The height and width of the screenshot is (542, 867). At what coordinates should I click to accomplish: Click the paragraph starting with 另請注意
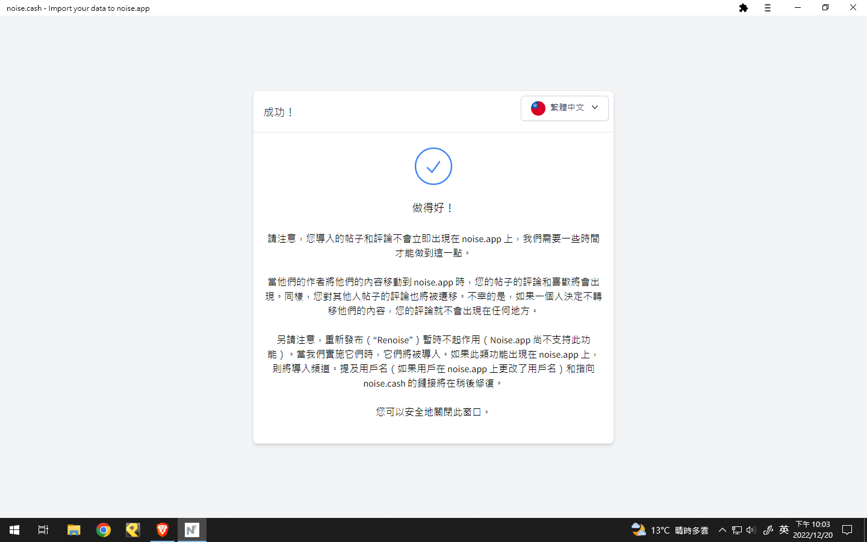coord(433,361)
